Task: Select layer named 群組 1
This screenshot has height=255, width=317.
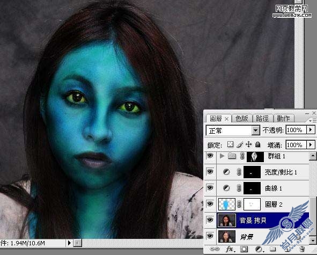Action: pos(276,156)
